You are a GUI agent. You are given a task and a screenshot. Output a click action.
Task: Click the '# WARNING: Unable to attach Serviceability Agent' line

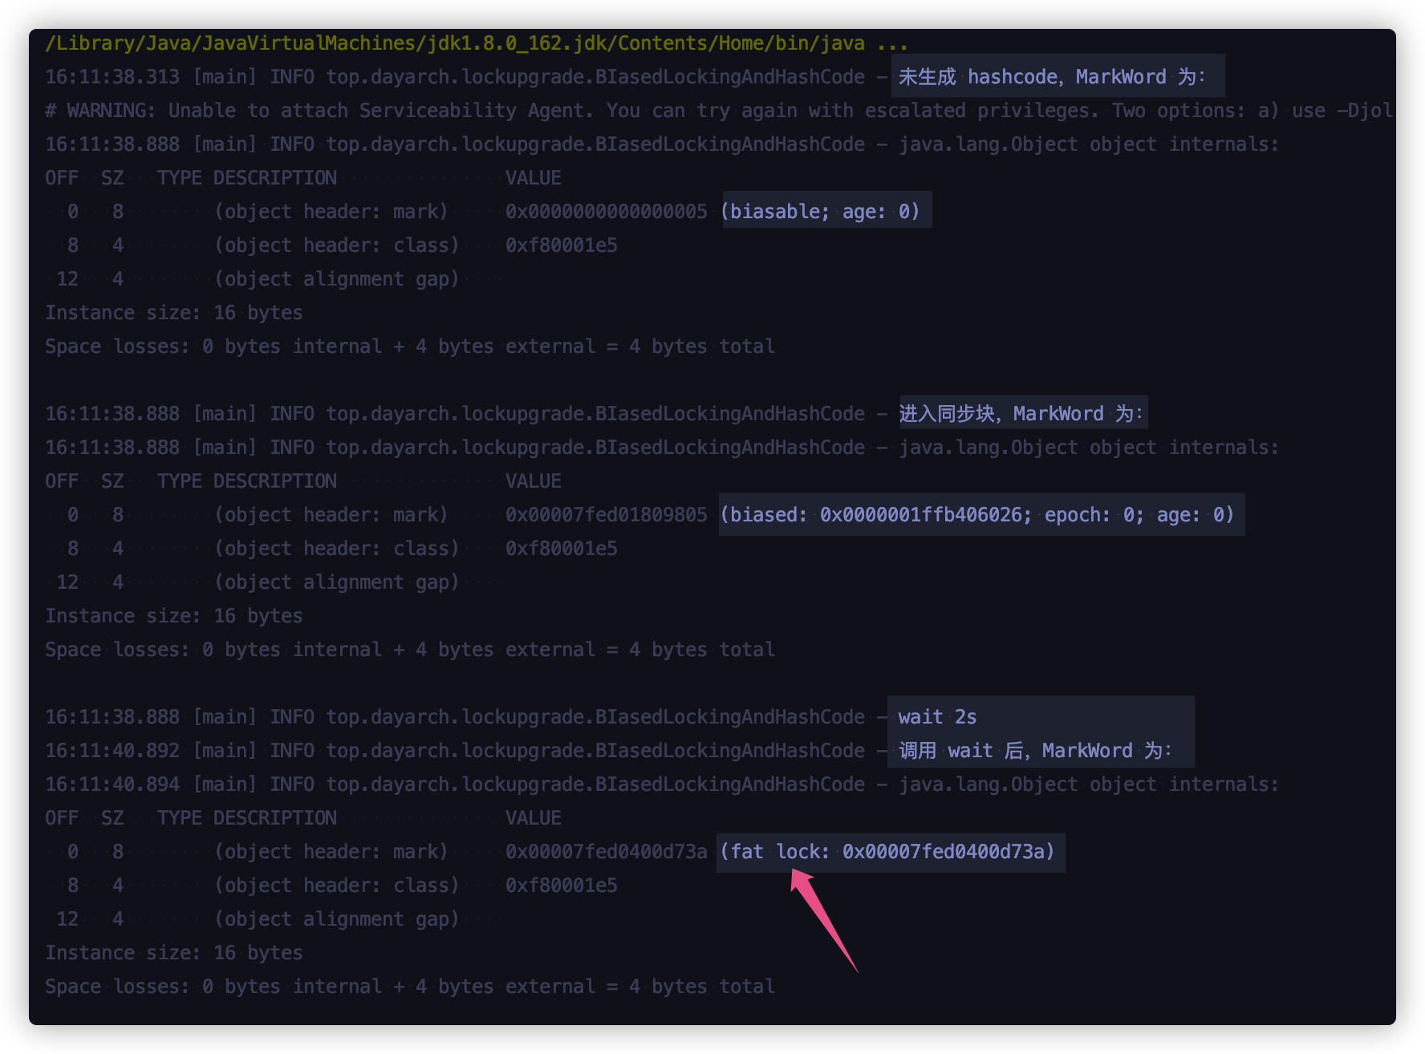[719, 111]
